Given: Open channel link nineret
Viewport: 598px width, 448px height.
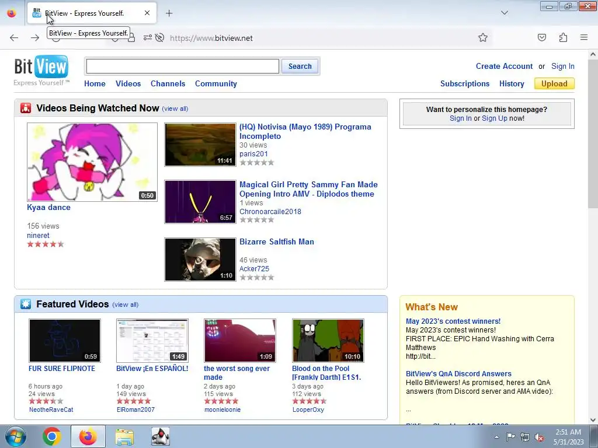Looking at the screenshot, I should [38, 236].
